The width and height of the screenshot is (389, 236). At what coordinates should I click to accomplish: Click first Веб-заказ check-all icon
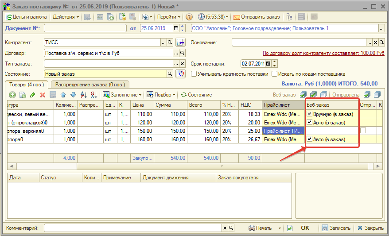303,95
